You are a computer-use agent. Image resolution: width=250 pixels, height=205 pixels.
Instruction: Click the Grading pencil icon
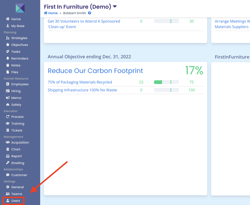click(8, 163)
